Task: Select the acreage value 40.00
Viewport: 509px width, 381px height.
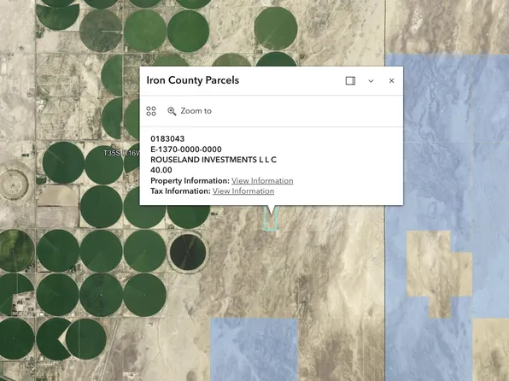Action: coord(161,170)
